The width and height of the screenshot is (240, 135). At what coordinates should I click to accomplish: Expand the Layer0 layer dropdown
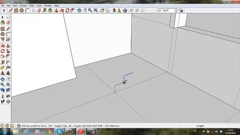click(175, 10)
